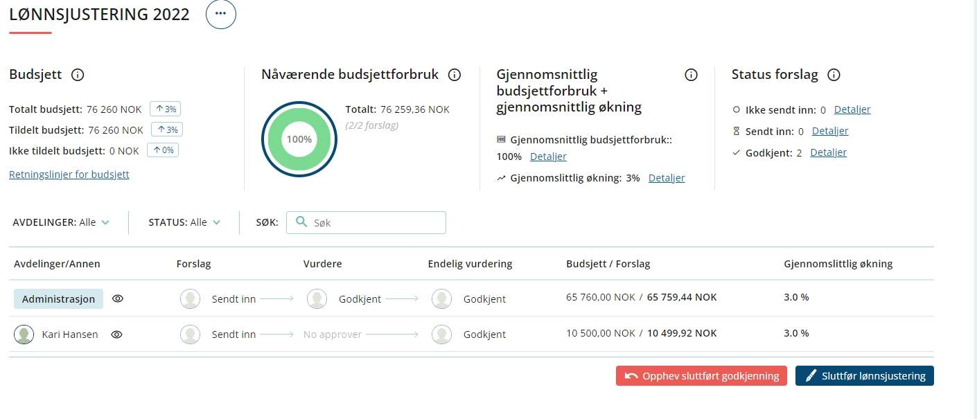Open Retningslinjer for budsjett link

pyautogui.click(x=69, y=175)
